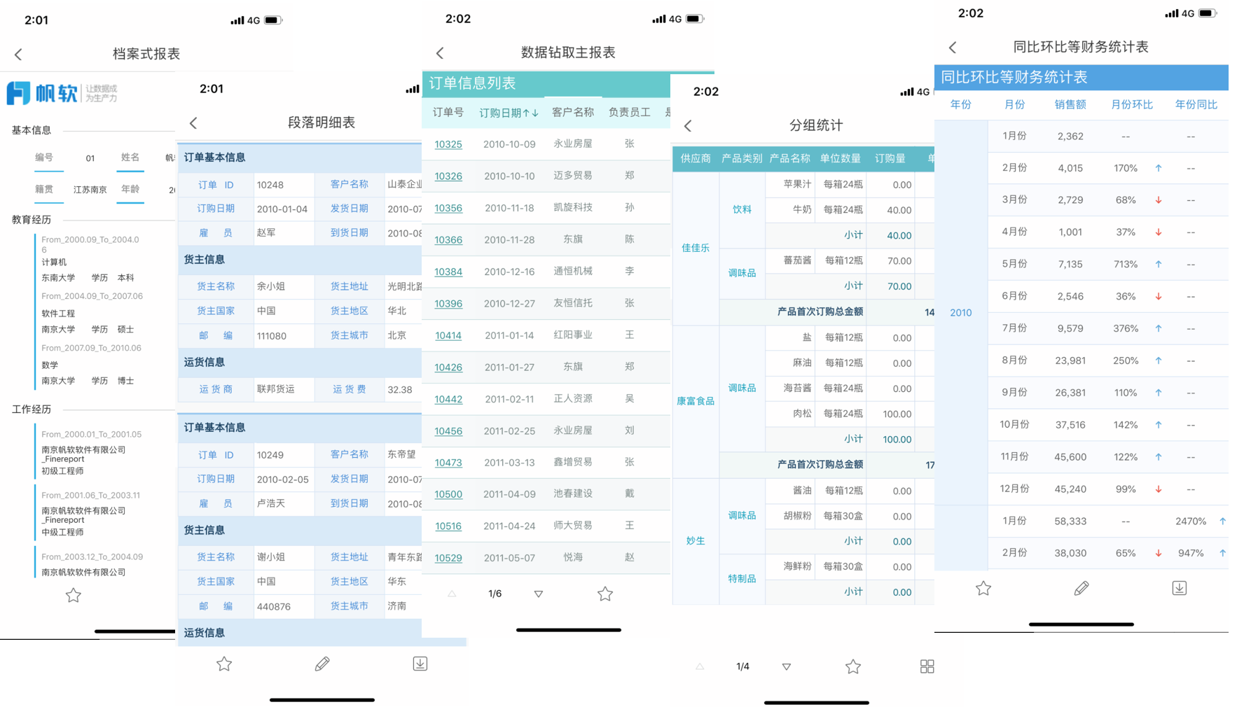1237x707 pixels.
Task: Tap next page triangle after 1/4
Action: 787,666
